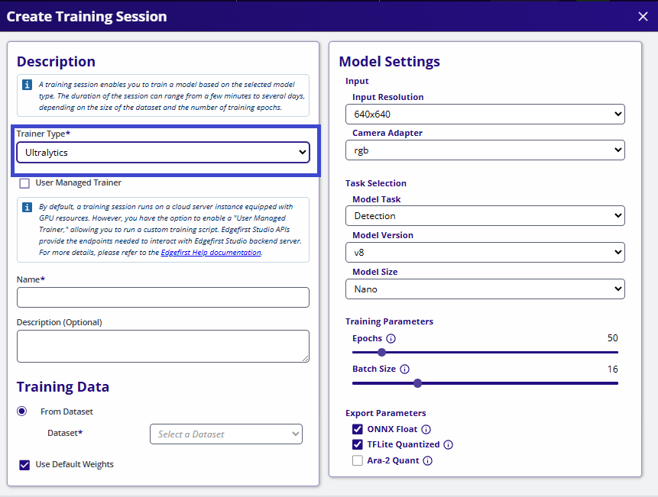
Task: Select the From Dataset radio button
Action: [x=21, y=411]
